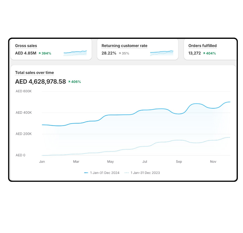Click the solid line legend swatch for 2024
This screenshot has height=233, width=243.
click(x=86, y=173)
